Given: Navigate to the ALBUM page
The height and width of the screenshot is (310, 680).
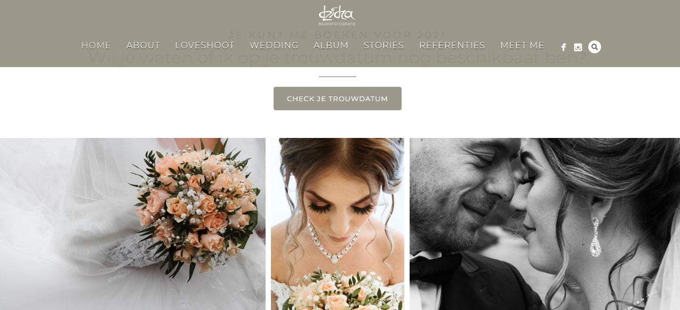Looking at the screenshot, I should pos(331,45).
